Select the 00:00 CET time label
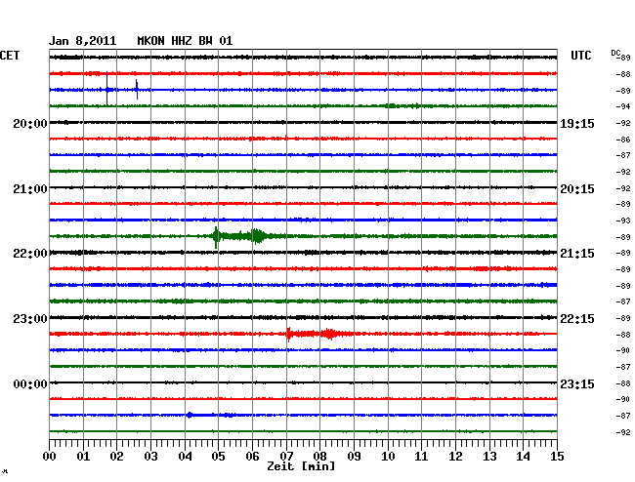This screenshot has height=482, width=635. (x=30, y=384)
